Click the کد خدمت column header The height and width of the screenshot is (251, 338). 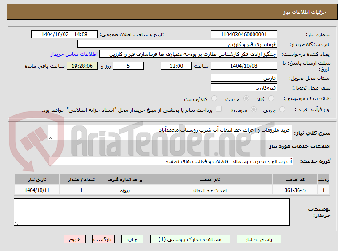pyautogui.click(x=295, y=180)
